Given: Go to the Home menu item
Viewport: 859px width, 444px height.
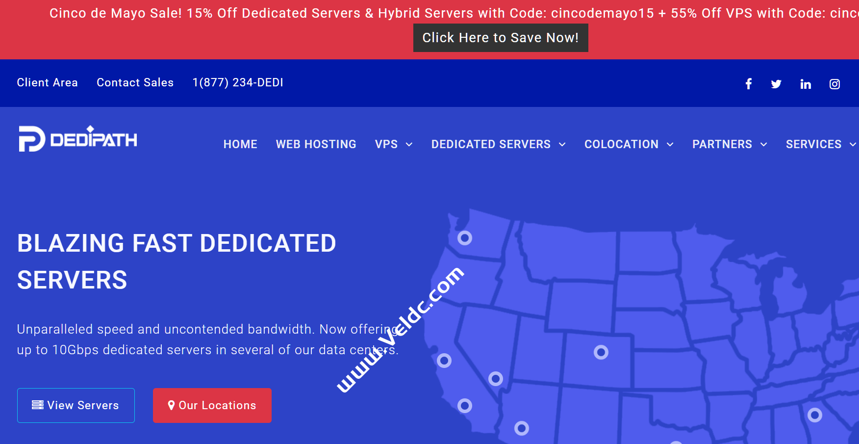Looking at the screenshot, I should pyautogui.click(x=240, y=144).
